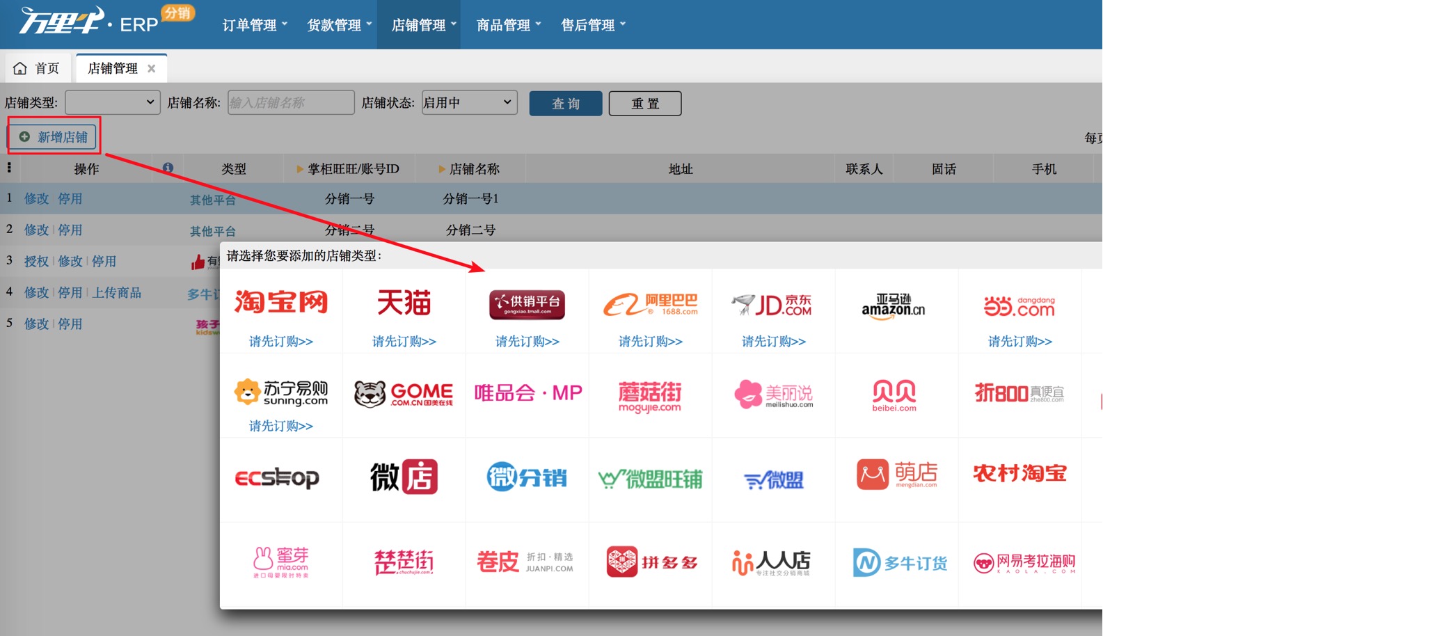Click 请先订购>> under dangdang.com

(x=1020, y=341)
